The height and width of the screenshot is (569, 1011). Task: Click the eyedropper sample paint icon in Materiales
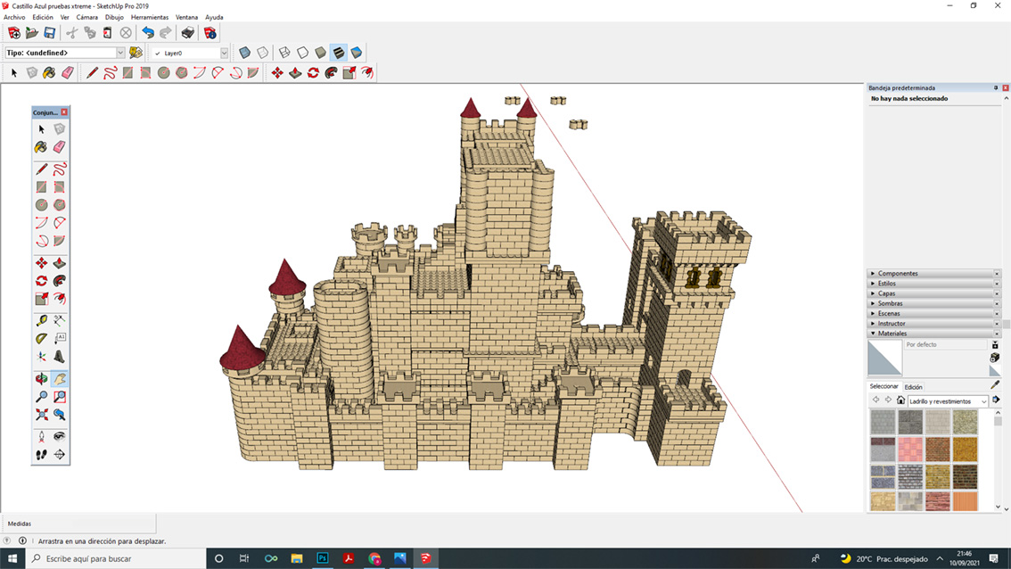(x=995, y=385)
